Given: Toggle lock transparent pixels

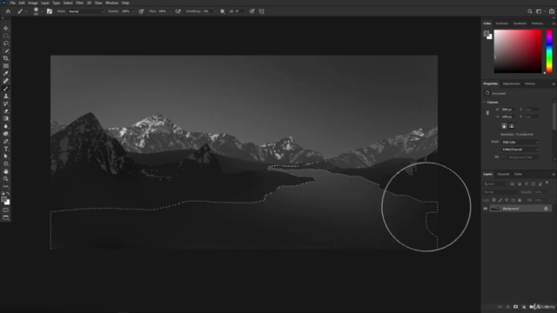Looking at the screenshot, I should 493,200.
